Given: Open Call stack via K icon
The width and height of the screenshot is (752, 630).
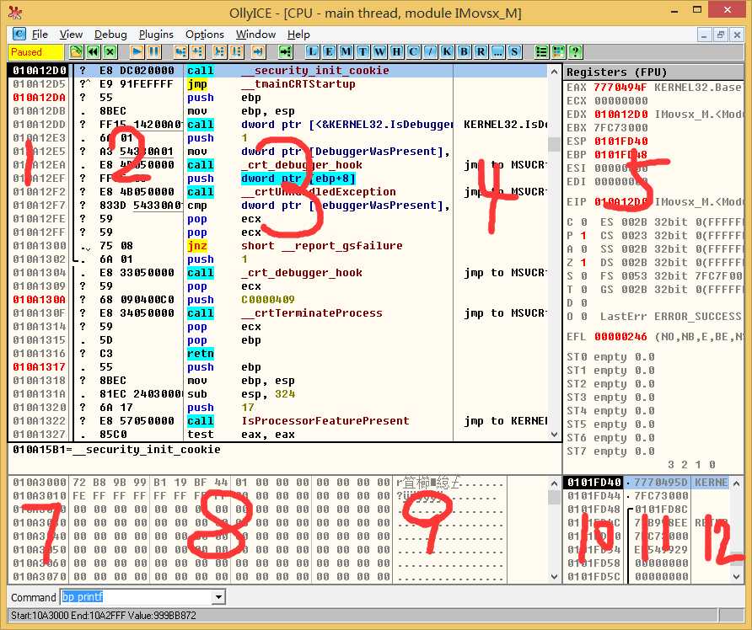Looking at the screenshot, I should point(447,51).
